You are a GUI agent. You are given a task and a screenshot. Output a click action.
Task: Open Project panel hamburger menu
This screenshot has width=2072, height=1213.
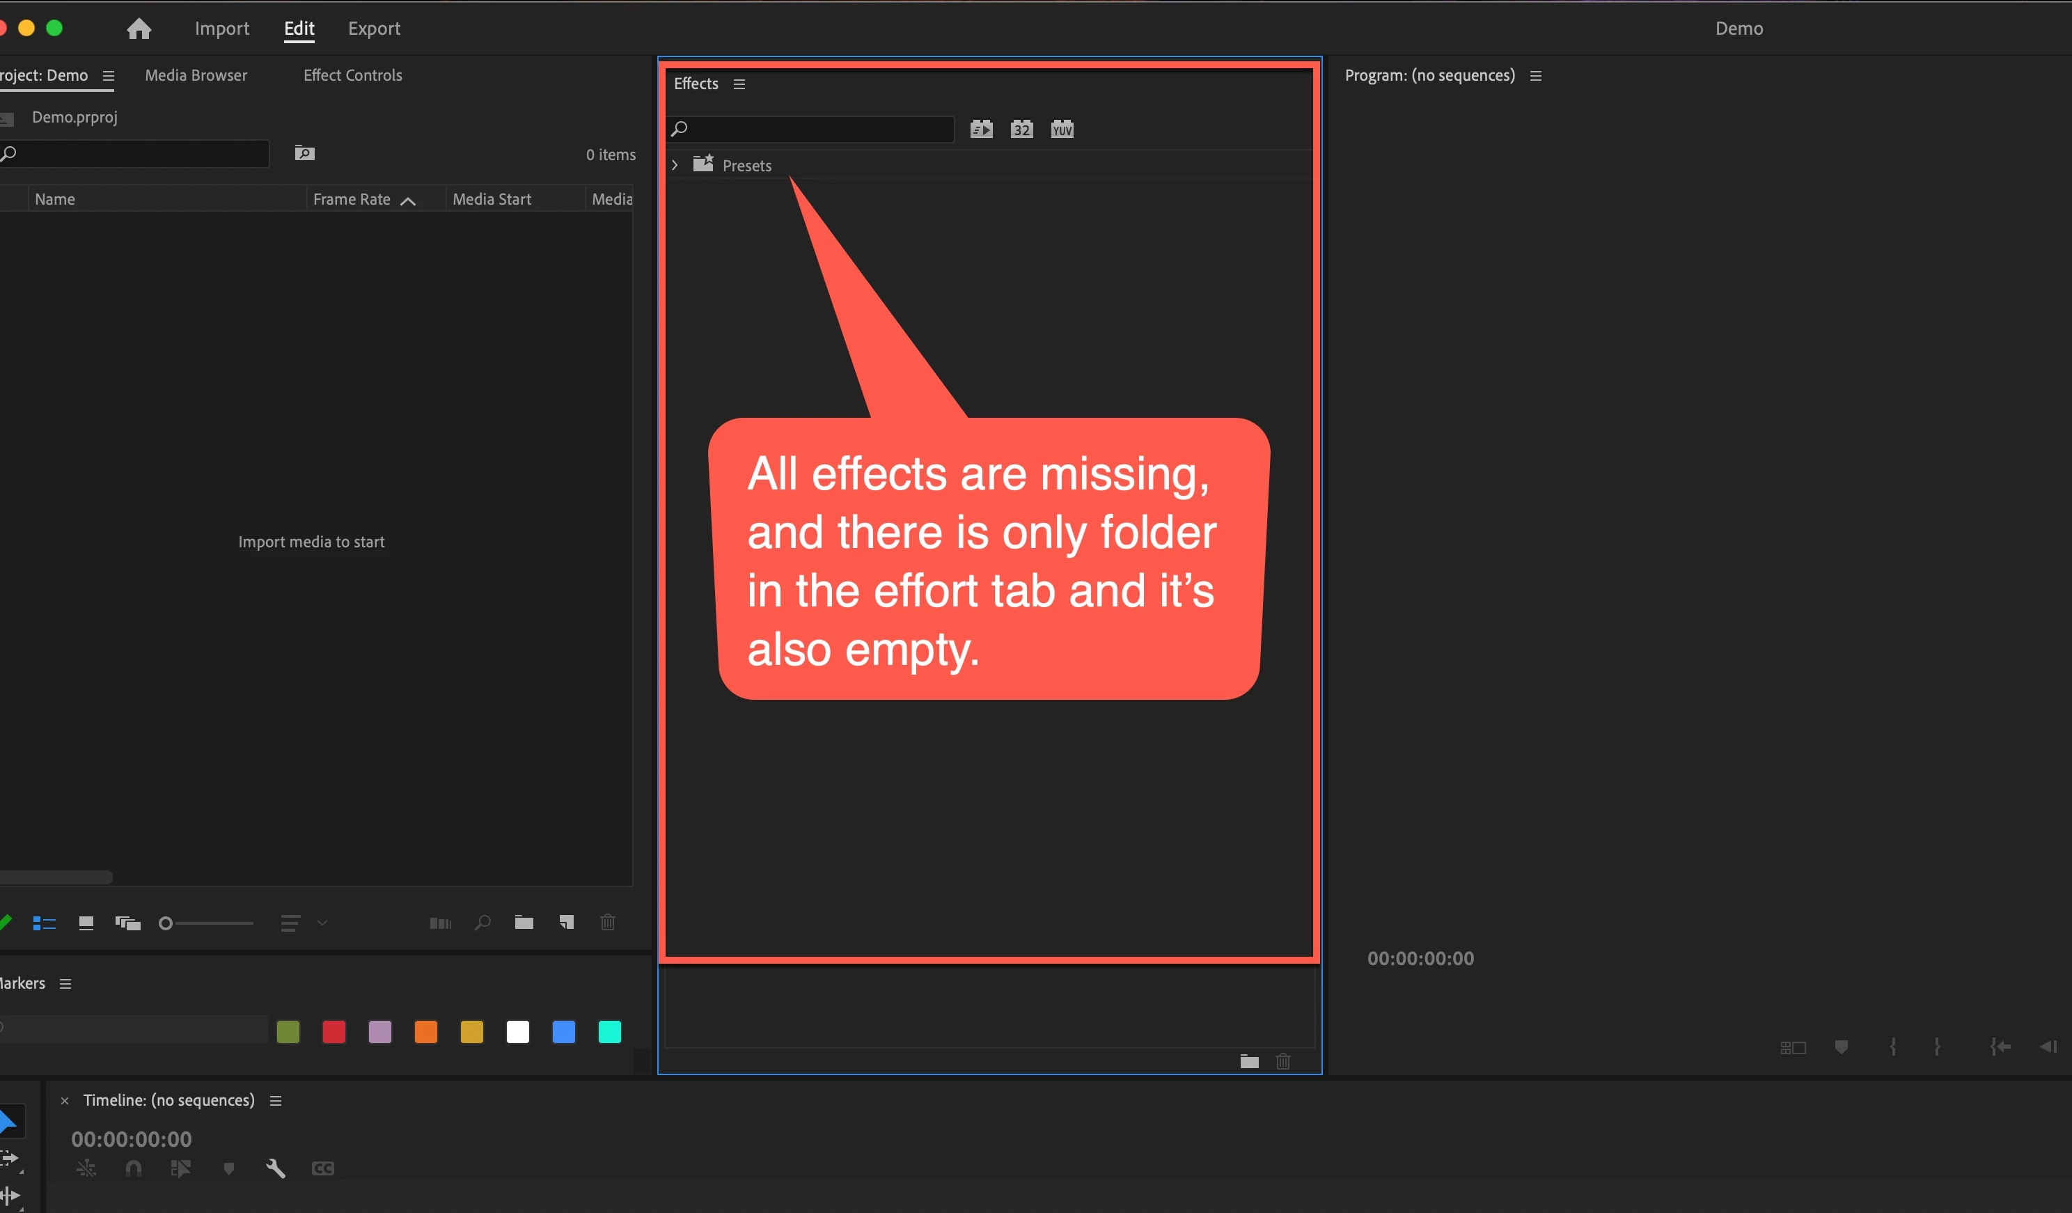pos(109,76)
